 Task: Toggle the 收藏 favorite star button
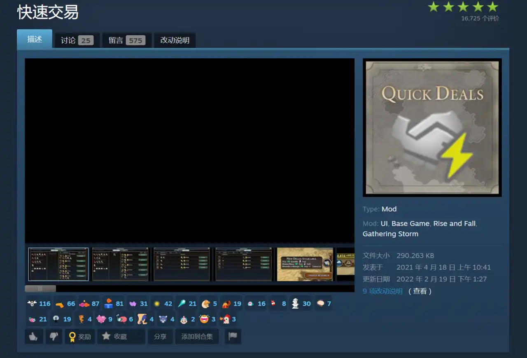[121, 336]
